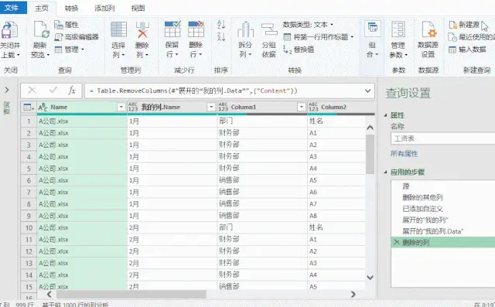The height and width of the screenshot is (307, 495).
Task: Click the 选择列 Choose Columns icon
Action: (x=118, y=30)
